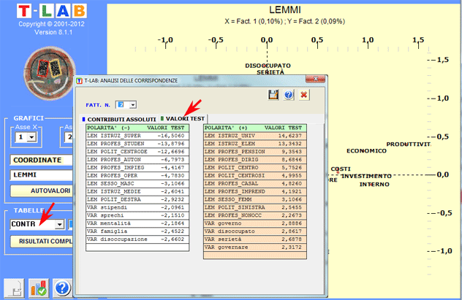The image size is (462, 300).
Task: Select row LEM SESSO_FEMM
Action: 255,199
